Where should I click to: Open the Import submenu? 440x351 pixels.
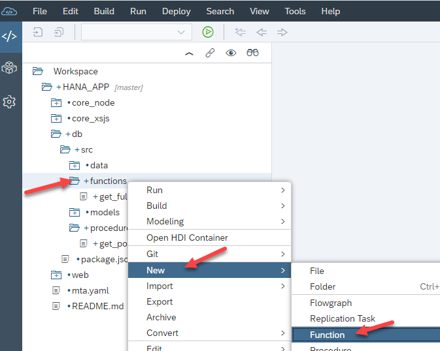pyautogui.click(x=209, y=286)
